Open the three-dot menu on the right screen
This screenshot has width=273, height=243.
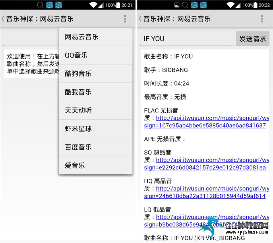(262, 19)
